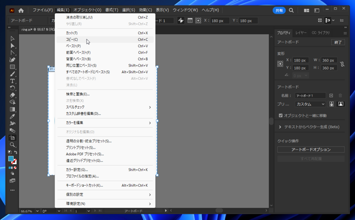Click the X field in control bar

[x=220, y=21]
